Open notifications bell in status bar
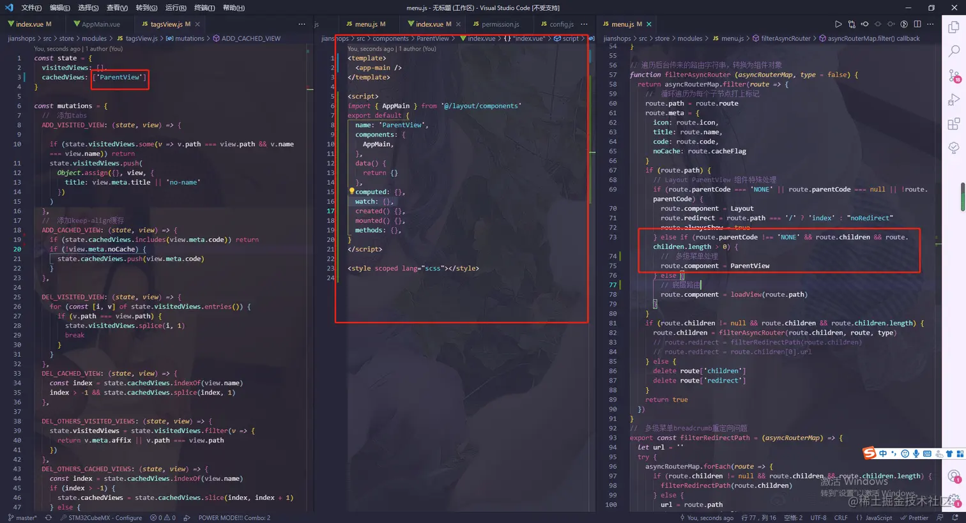 pyautogui.click(x=956, y=518)
